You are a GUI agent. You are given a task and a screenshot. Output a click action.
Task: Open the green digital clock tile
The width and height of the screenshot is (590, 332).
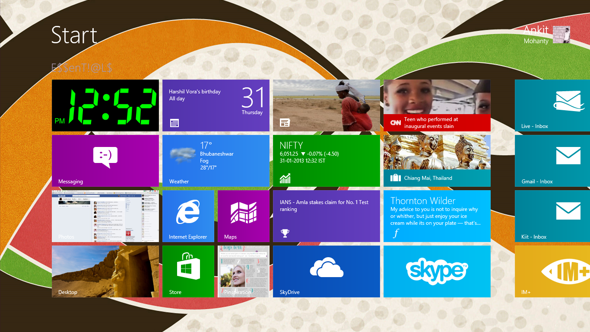pos(105,105)
